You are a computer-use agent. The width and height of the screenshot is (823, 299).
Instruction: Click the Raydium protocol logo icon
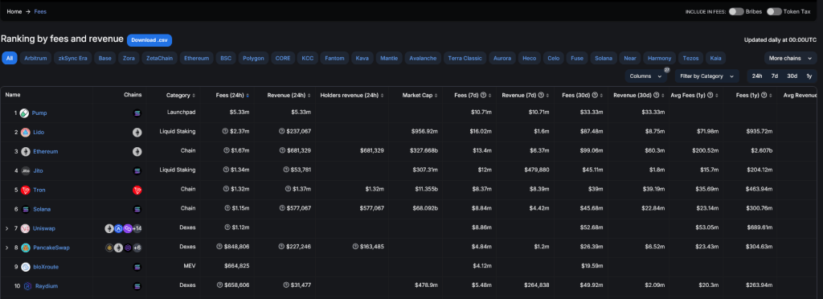[27, 286]
